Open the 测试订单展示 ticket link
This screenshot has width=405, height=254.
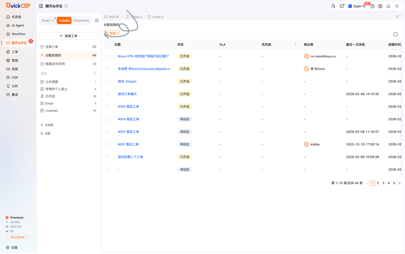[x=127, y=94]
